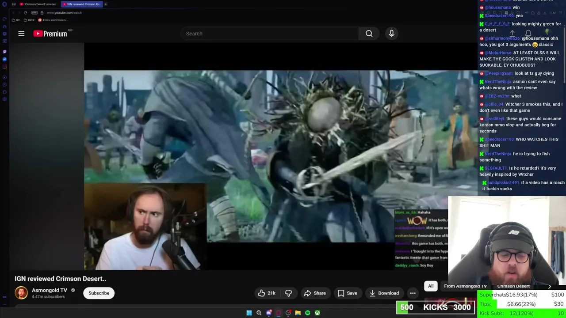The width and height of the screenshot is (566, 318).
Task: Open browsing history clock in sidebar
Action: tap(4, 85)
